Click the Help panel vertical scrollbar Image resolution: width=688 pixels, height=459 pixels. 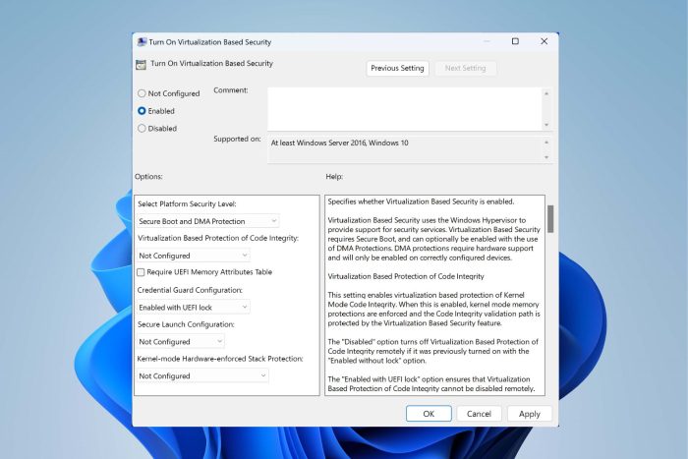(550, 218)
